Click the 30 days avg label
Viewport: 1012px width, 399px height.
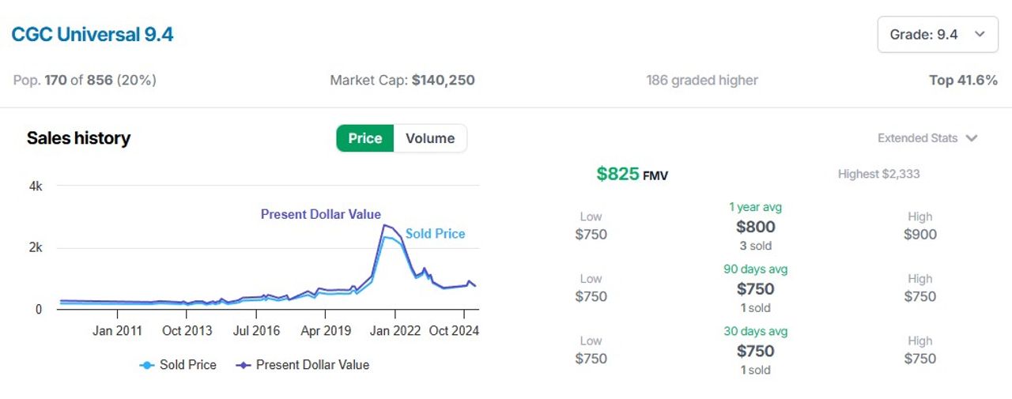click(756, 331)
